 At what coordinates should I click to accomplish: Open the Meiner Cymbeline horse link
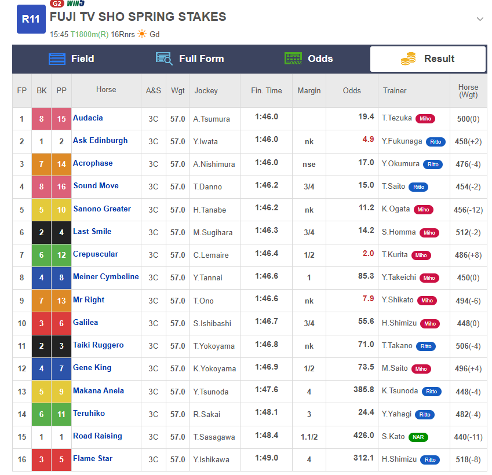[106, 277]
